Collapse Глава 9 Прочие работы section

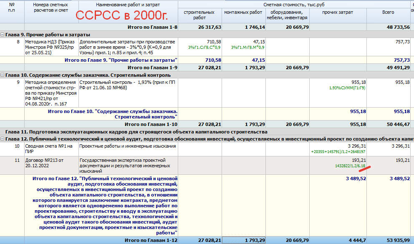2,35
